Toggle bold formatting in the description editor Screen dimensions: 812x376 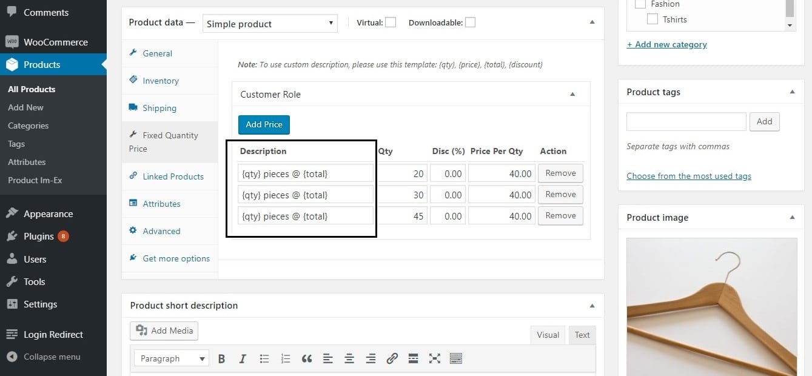click(x=221, y=358)
